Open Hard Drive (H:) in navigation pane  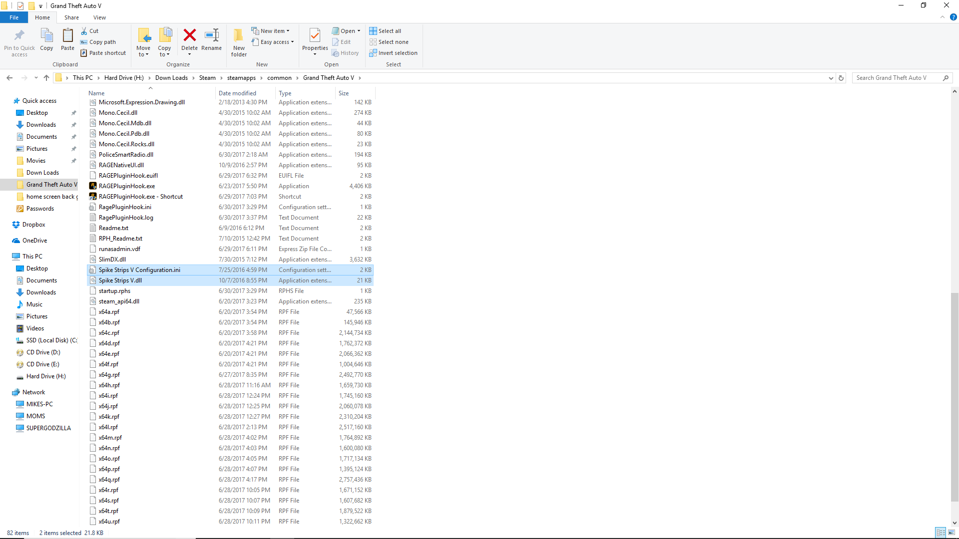[46, 376]
